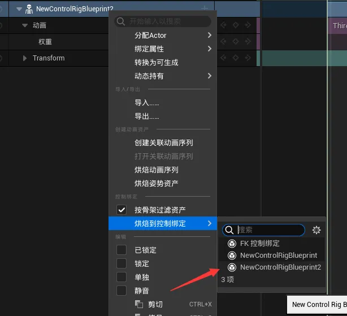Open the submenu settings gear icon
Image resolution: width=347 pixels, height=316 pixels.
(316, 230)
